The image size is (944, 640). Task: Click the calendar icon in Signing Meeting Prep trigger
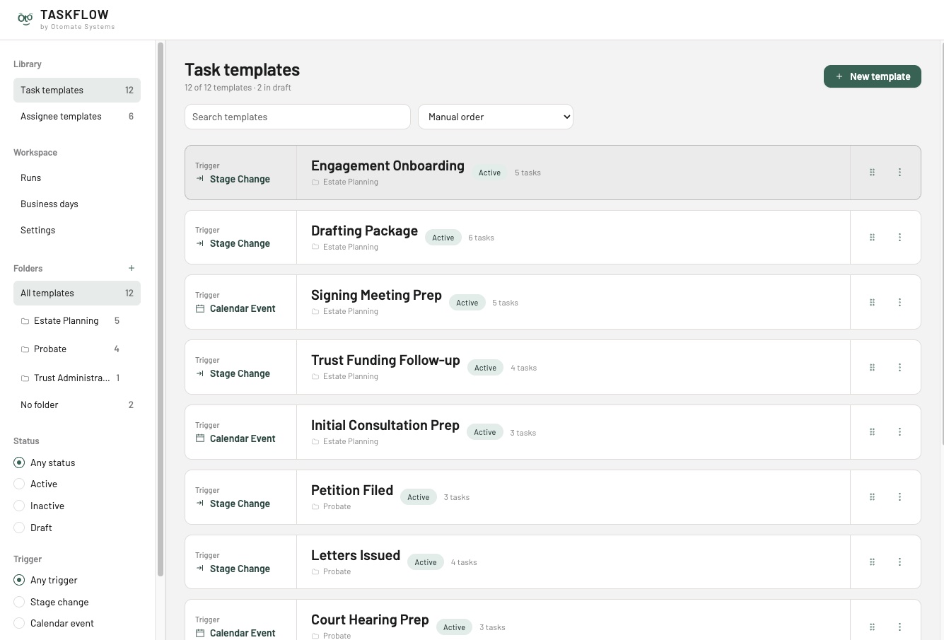(200, 309)
